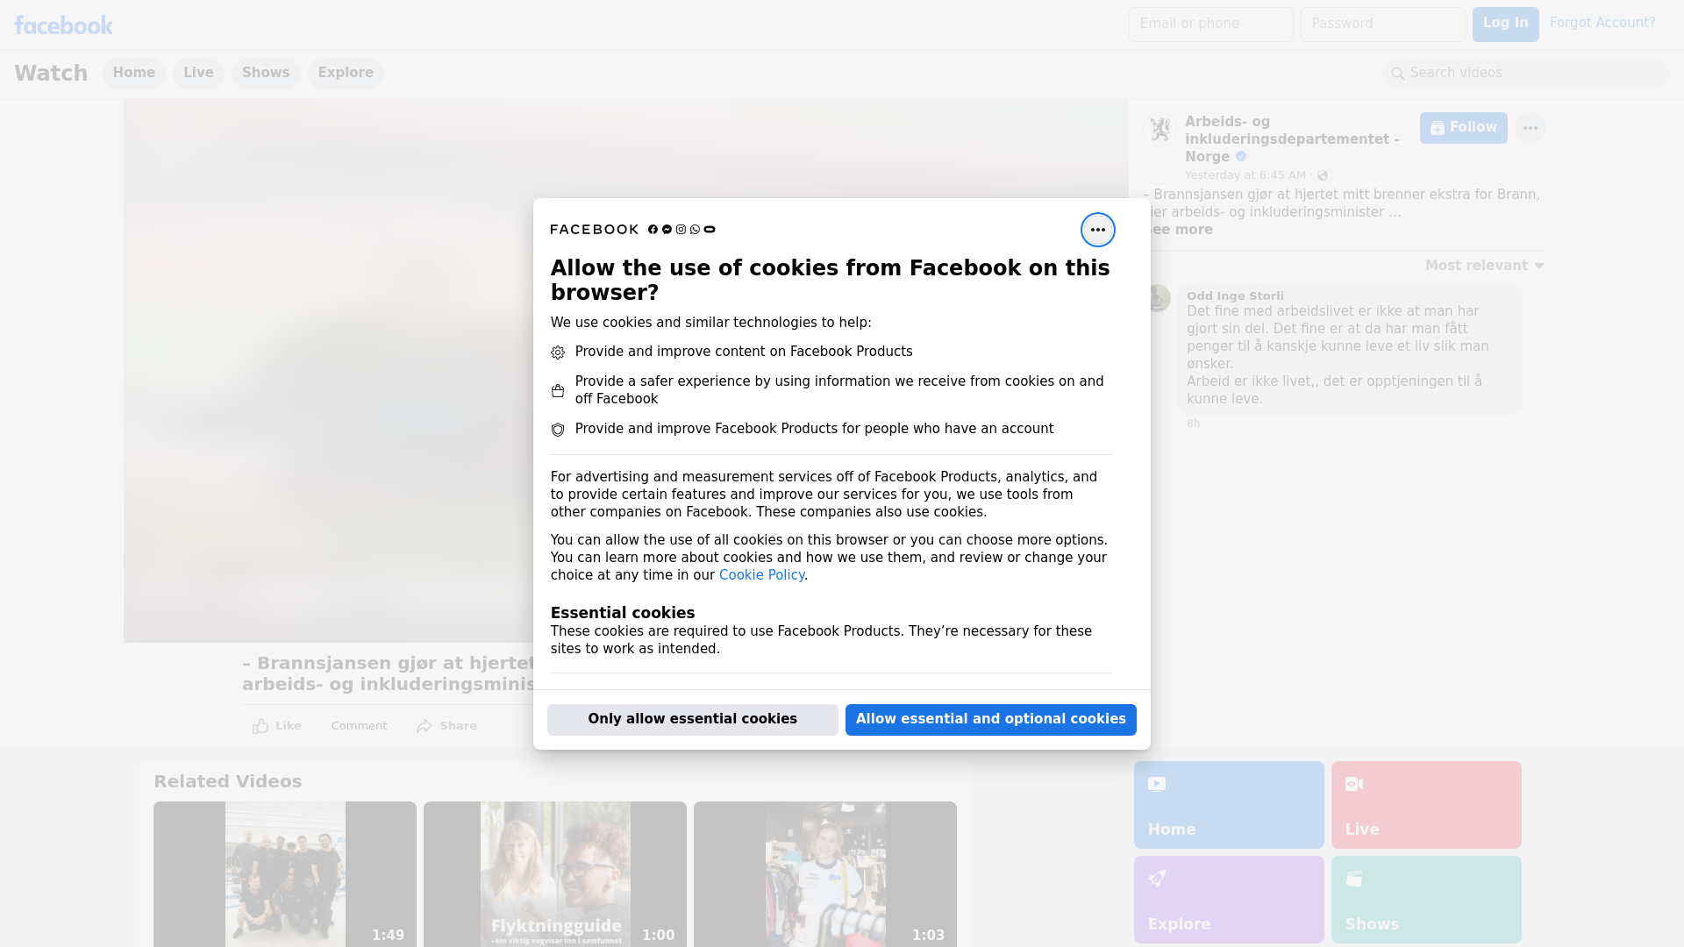This screenshot has height=947, width=1684.
Task: Click the Email or phone field
Action: click(x=1210, y=25)
